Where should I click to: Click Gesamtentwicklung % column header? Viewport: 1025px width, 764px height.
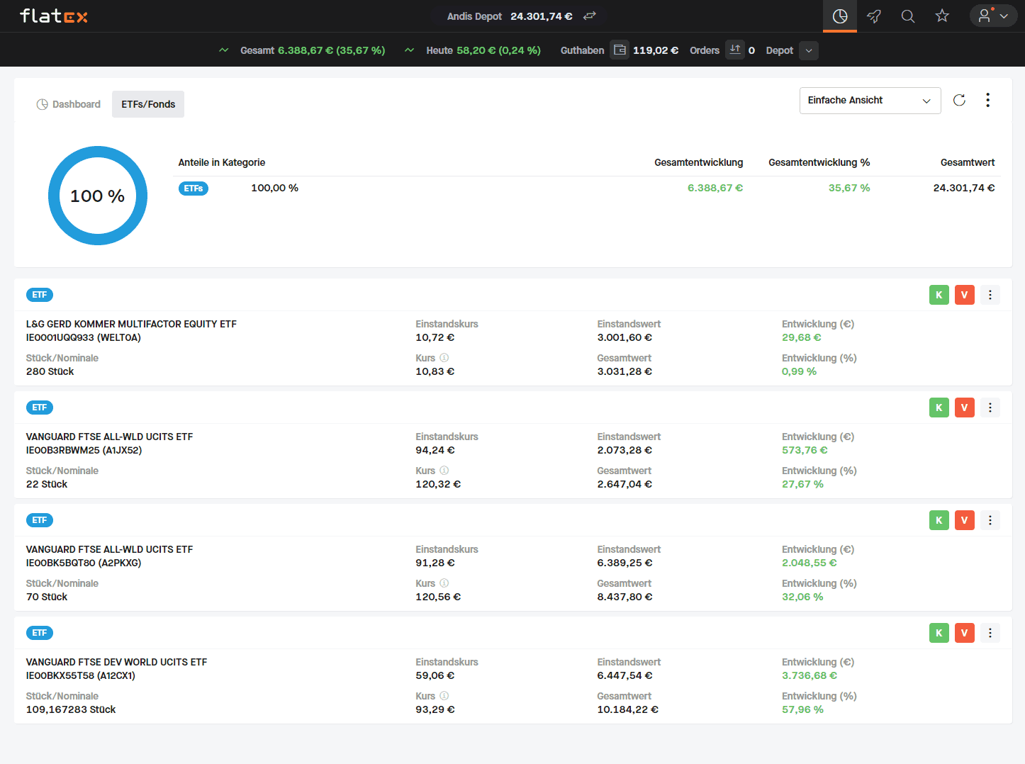click(x=819, y=162)
